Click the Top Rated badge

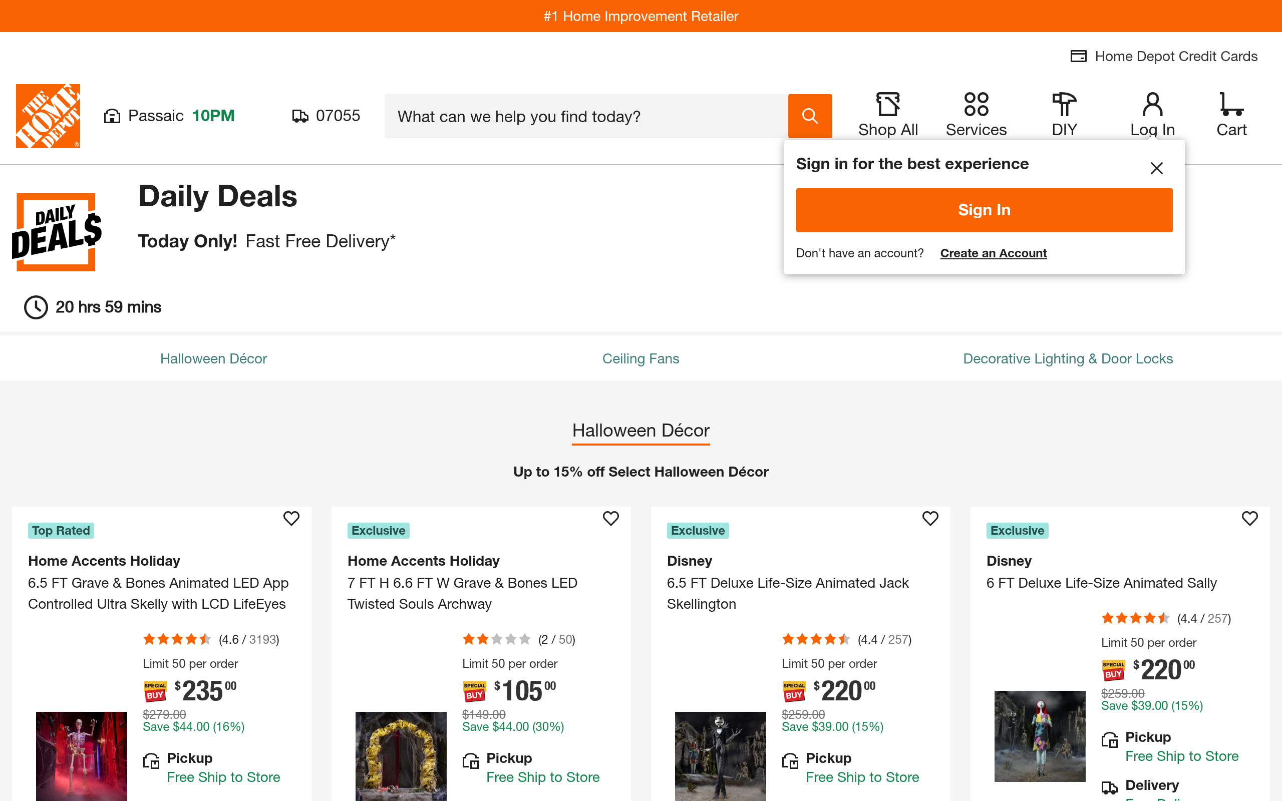61,530
